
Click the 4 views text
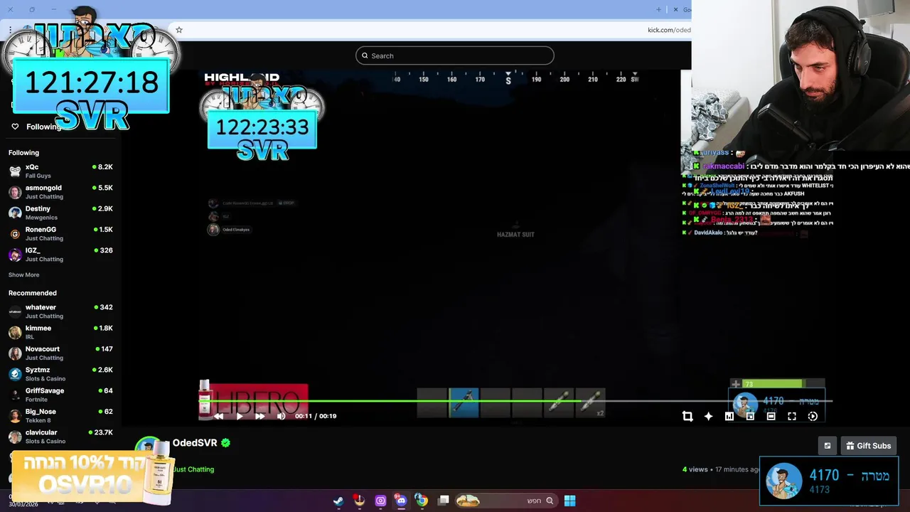(x=695, y=469)
